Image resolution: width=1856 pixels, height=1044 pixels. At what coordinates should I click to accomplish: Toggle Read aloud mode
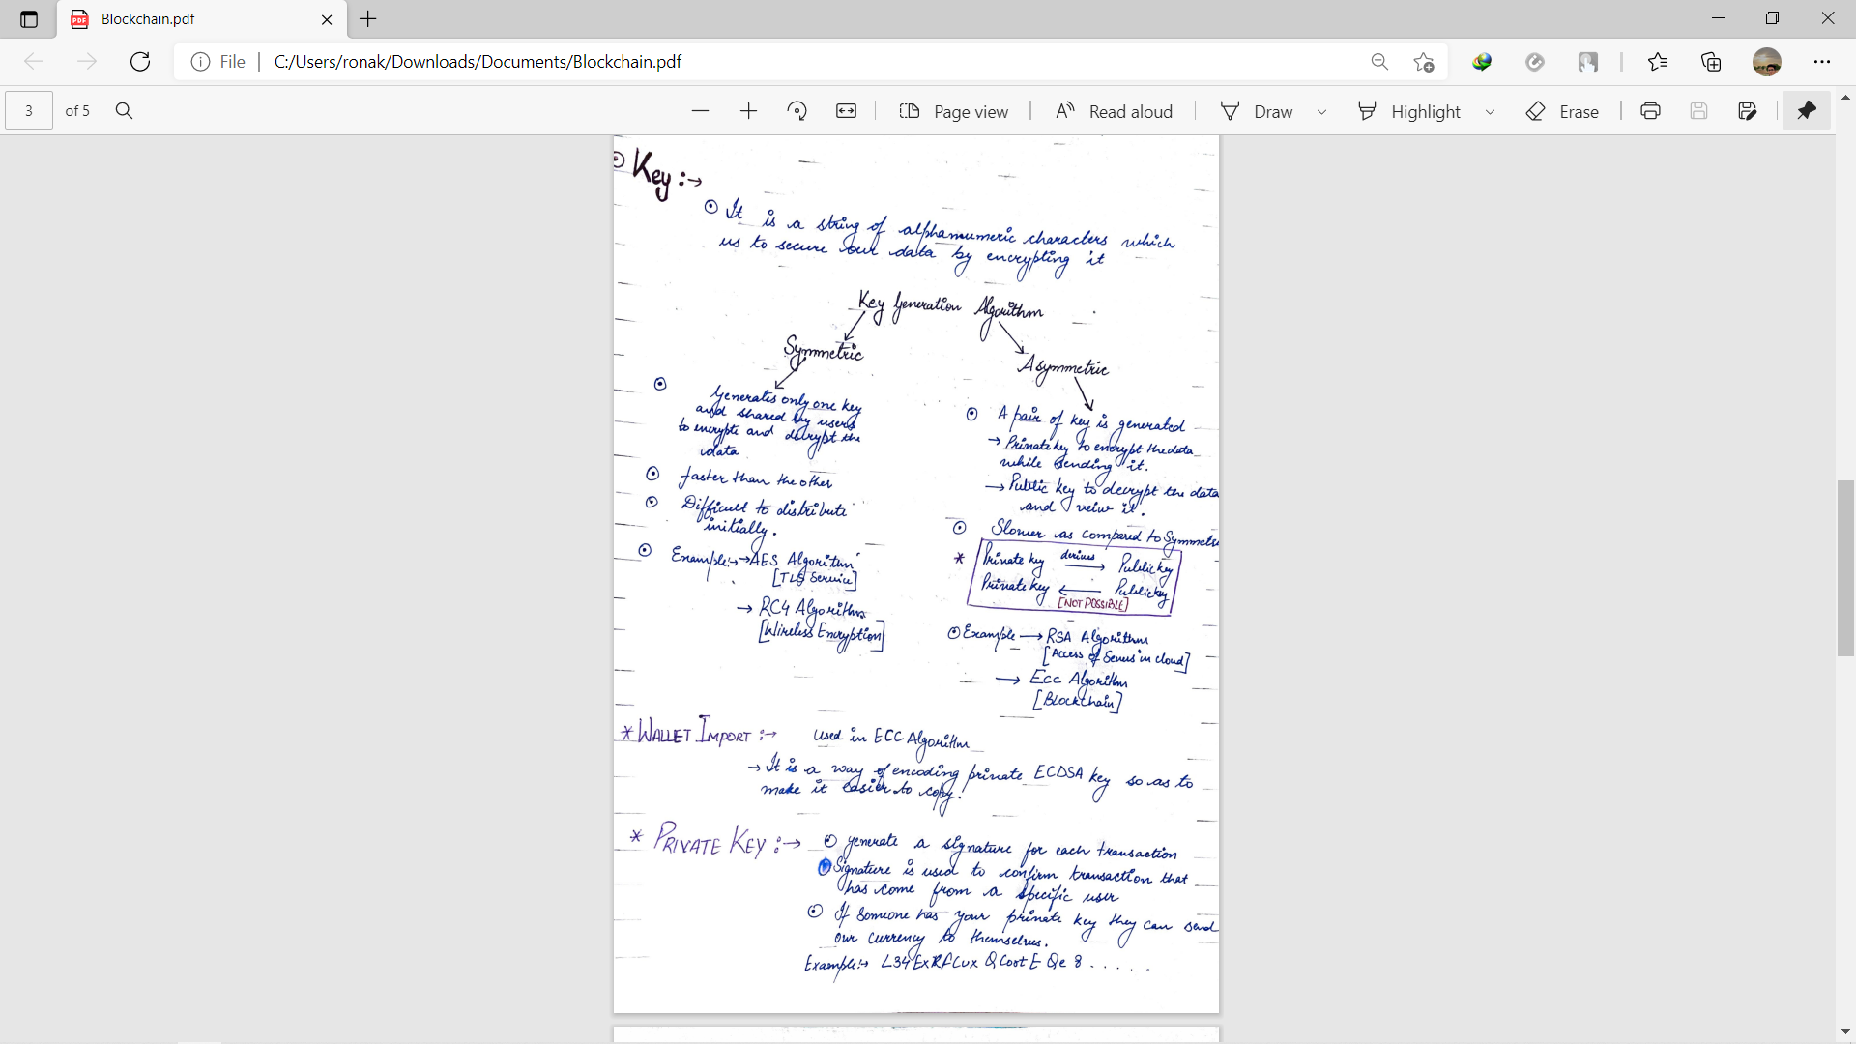(1114, 111)
